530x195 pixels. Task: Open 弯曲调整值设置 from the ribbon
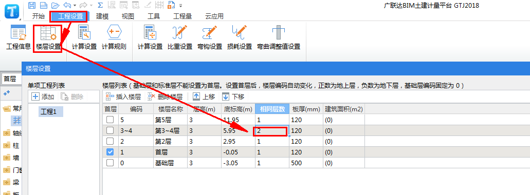[279, 38]
